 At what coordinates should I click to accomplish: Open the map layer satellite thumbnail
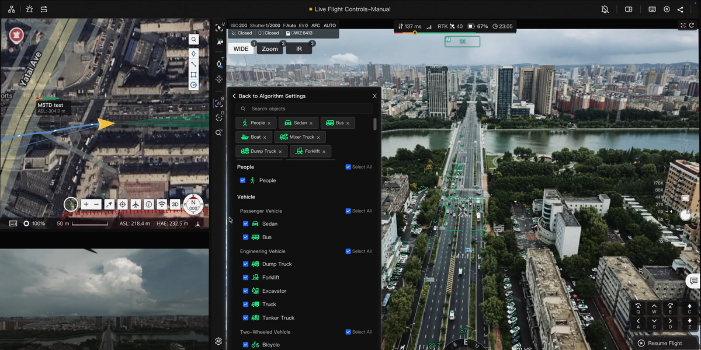tap(71, 204)
